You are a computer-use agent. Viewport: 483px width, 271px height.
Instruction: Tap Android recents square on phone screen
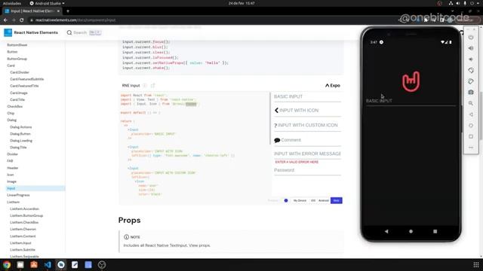click(435, 231)
